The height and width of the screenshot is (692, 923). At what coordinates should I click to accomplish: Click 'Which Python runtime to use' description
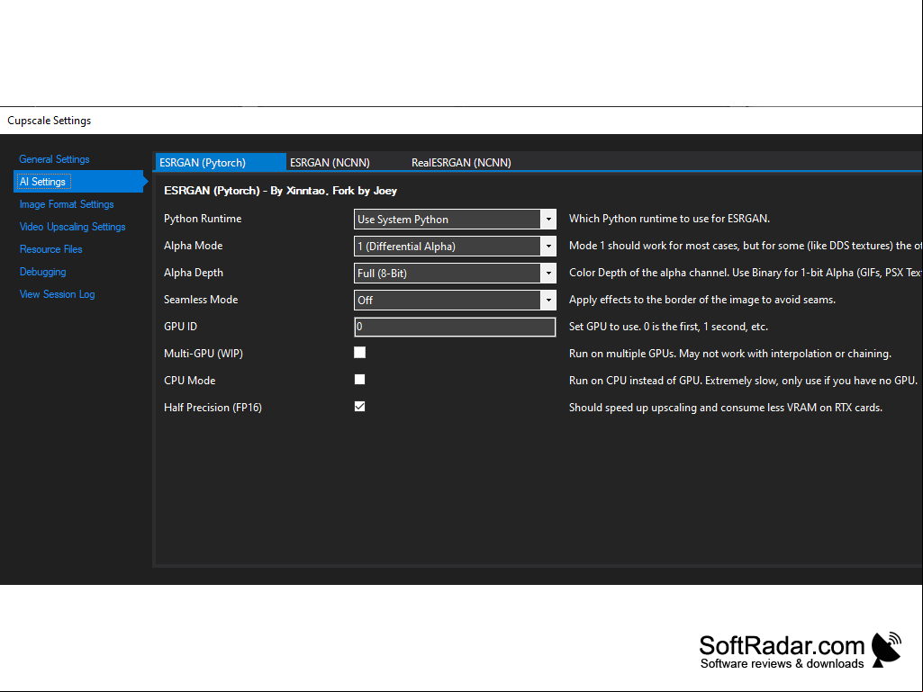click(669, 219)
